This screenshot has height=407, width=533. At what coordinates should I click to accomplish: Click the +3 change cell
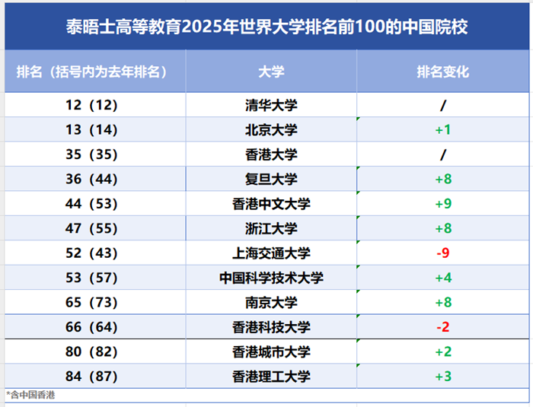tap(443, 376)
